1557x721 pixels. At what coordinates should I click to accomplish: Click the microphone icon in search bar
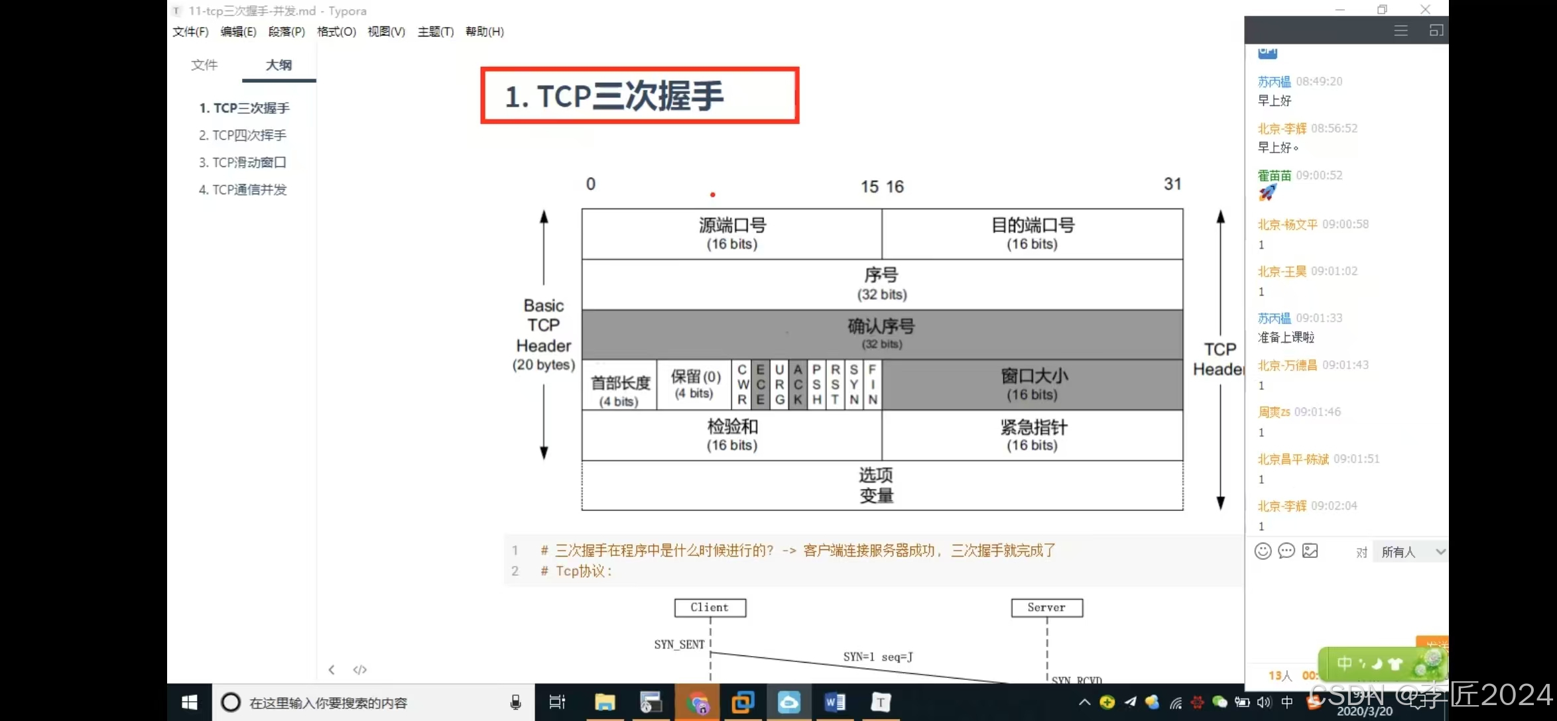pos(515,702)
